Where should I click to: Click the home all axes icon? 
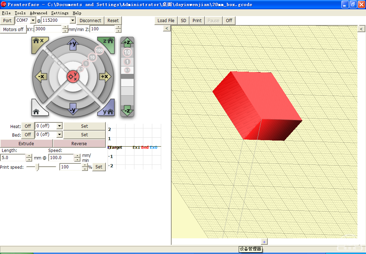[37, 111]
